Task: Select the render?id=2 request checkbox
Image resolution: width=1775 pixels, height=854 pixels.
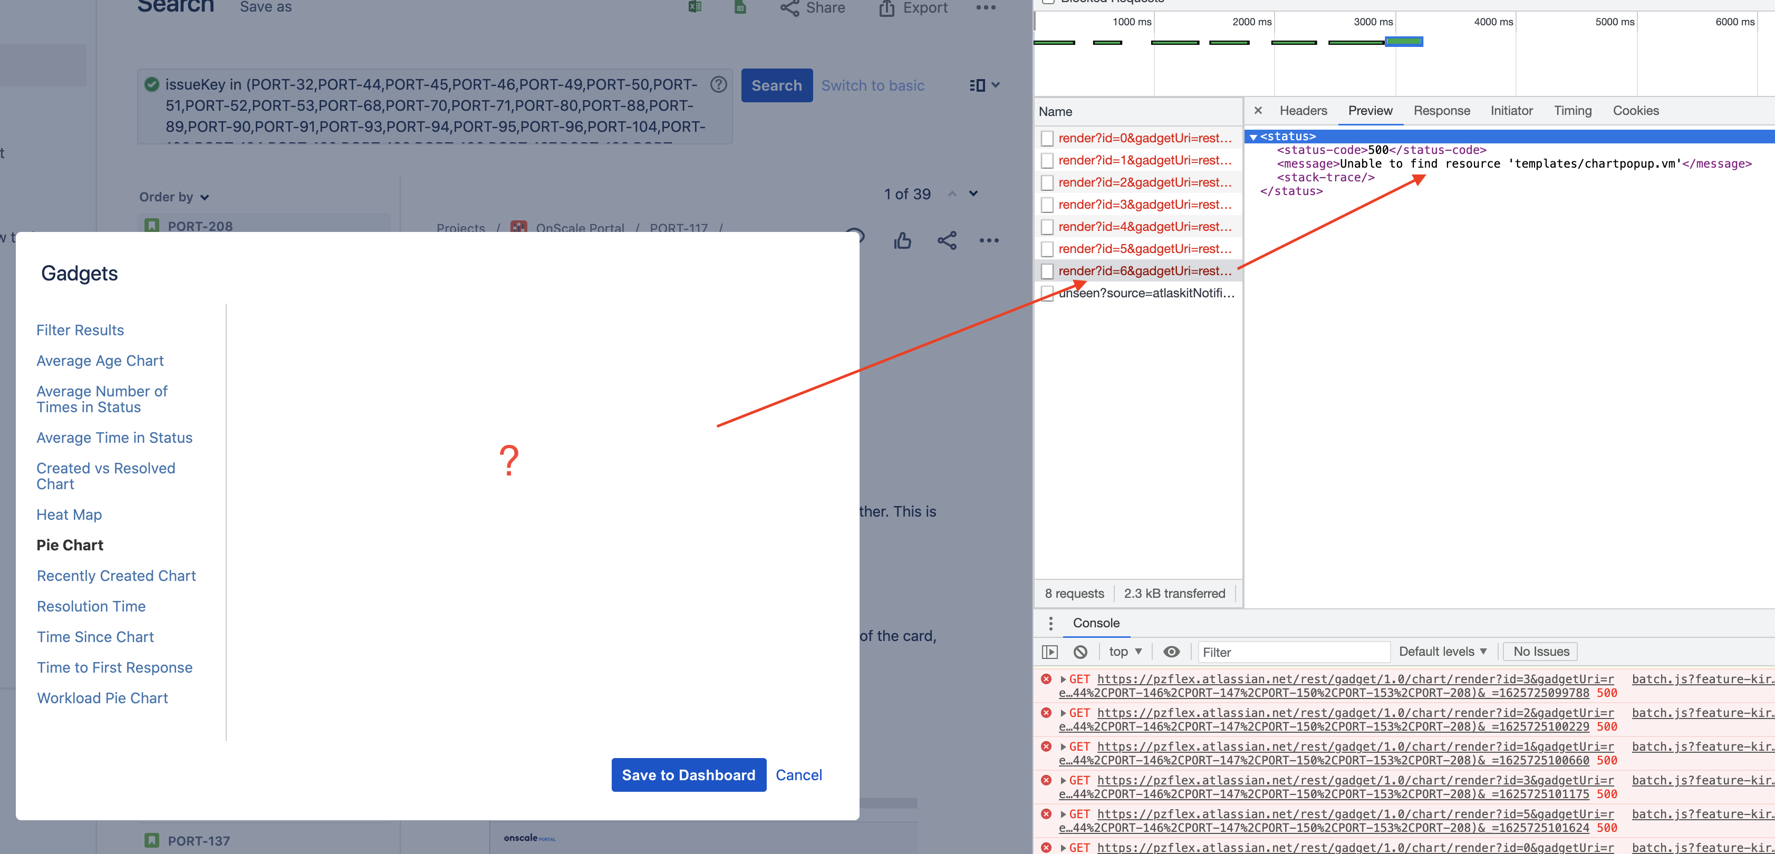Action: [1047, 182]
